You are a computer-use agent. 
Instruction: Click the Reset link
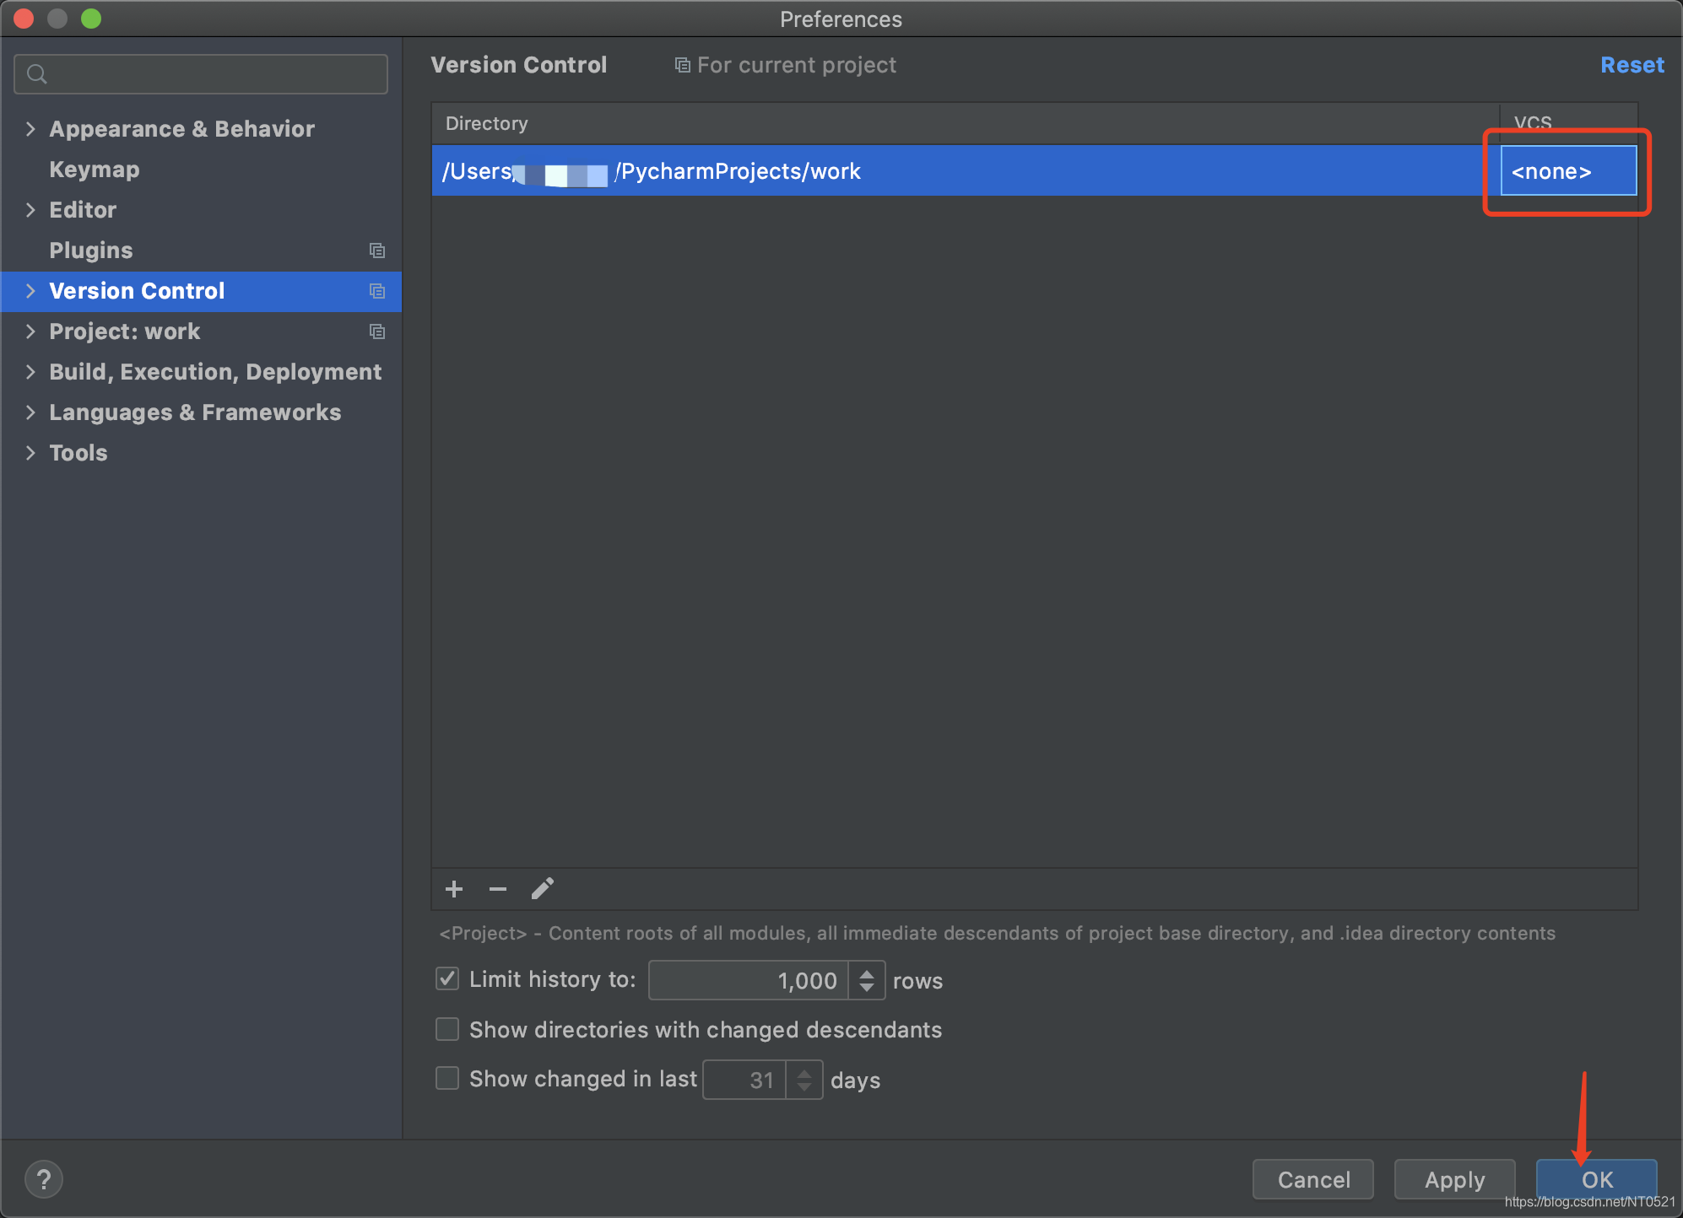pos(1632,65)
